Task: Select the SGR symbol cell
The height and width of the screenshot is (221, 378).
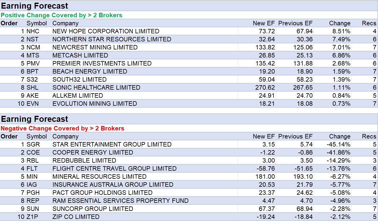Action: click(x=33, y=144)
